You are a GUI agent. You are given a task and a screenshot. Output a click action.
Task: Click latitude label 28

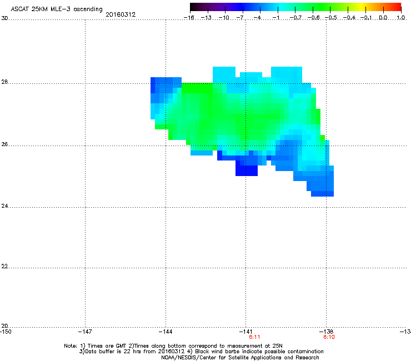pyautogui.click(x=4, y=82)
